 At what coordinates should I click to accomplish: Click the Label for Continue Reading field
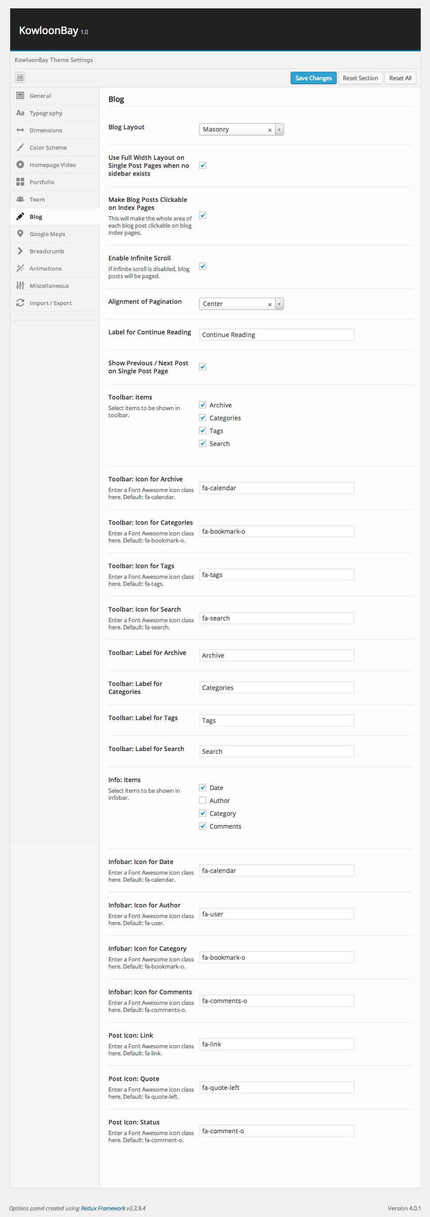click(x=276, y=334)
